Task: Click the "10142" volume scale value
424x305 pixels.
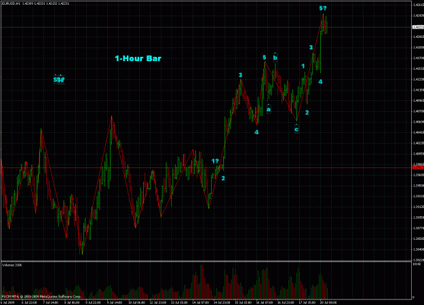Action: coord(416,264)
